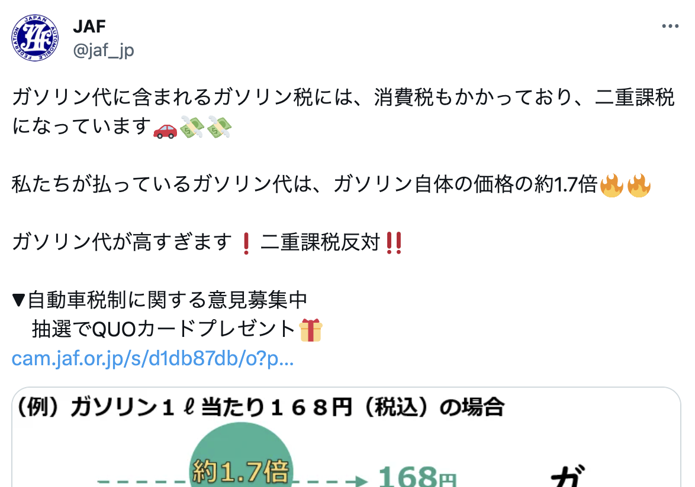695x487 pixels.
Task: Click the single red exclamation mark emoji
Action: coord(246,243)
